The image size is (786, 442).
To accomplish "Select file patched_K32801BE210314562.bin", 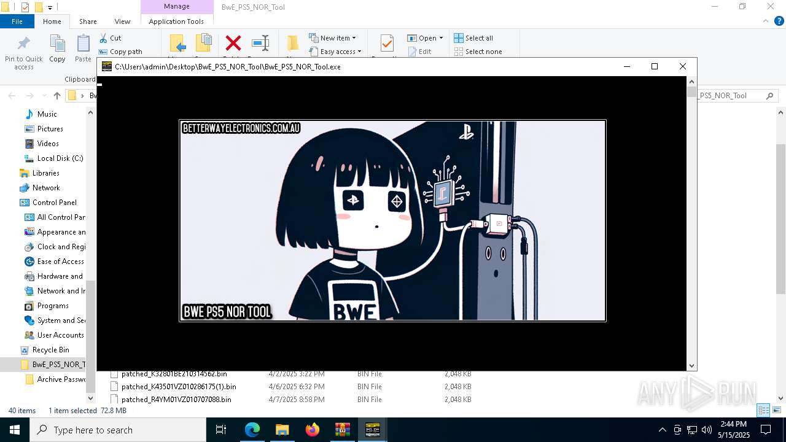I will pos(174,373).
